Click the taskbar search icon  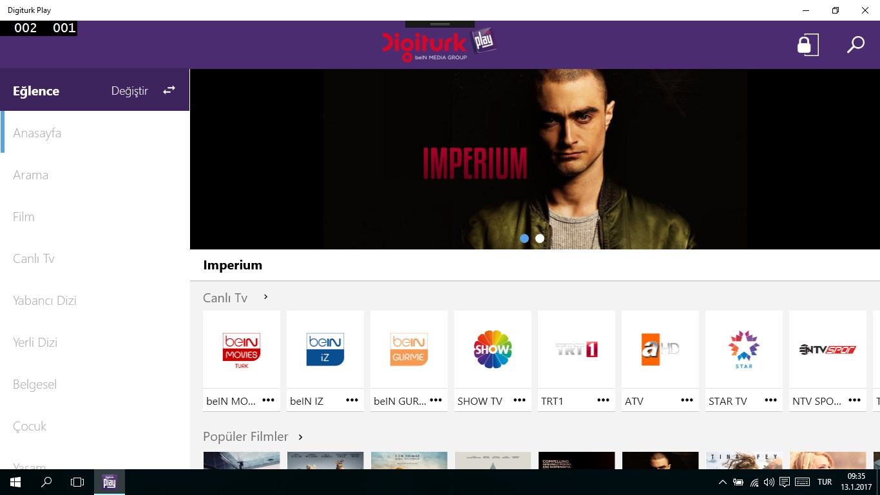[46, 482]
